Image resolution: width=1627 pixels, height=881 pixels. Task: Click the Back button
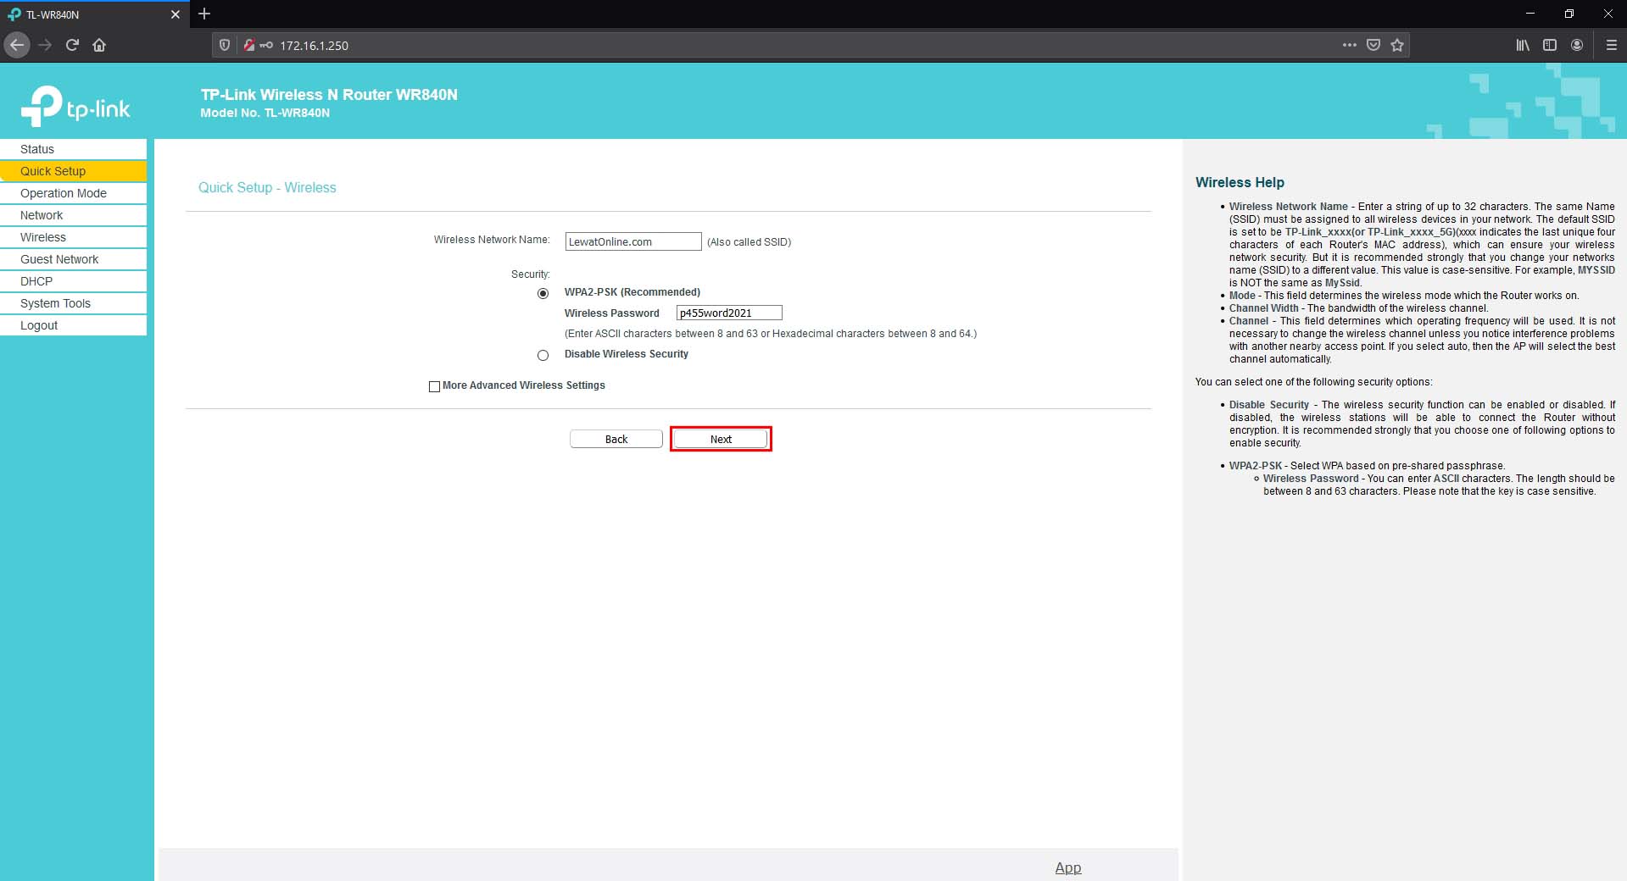pos(616,439)
